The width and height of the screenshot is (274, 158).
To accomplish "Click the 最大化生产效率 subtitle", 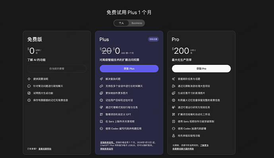I will tap(182, 60).
